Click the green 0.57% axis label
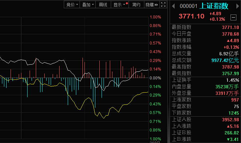Screen dimensions: 241x143 (x=156, y=113)
